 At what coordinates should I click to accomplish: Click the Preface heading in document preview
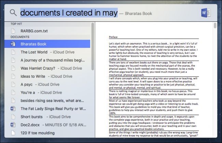coord(113,37)
